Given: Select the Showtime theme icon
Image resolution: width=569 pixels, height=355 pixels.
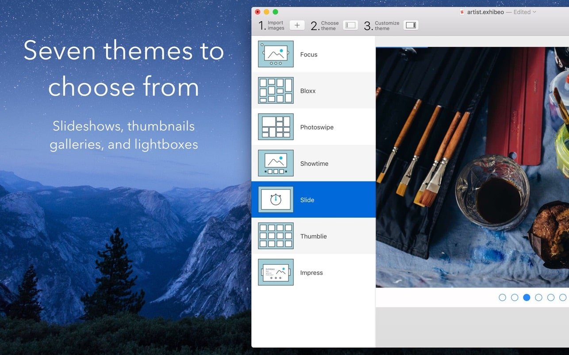Looking at the screenshot, I should [x=276, y=163].
